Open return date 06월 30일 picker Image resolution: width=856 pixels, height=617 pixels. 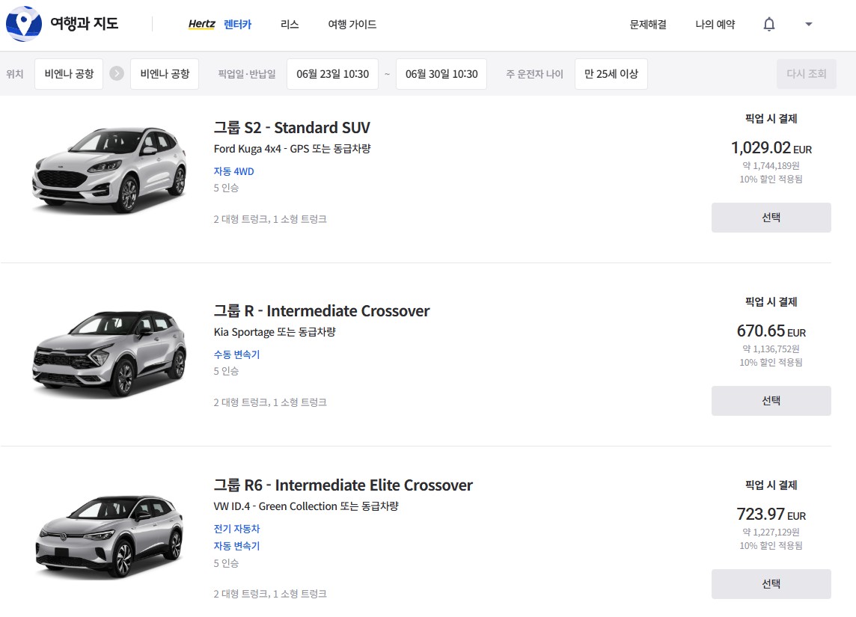(441, 74)
